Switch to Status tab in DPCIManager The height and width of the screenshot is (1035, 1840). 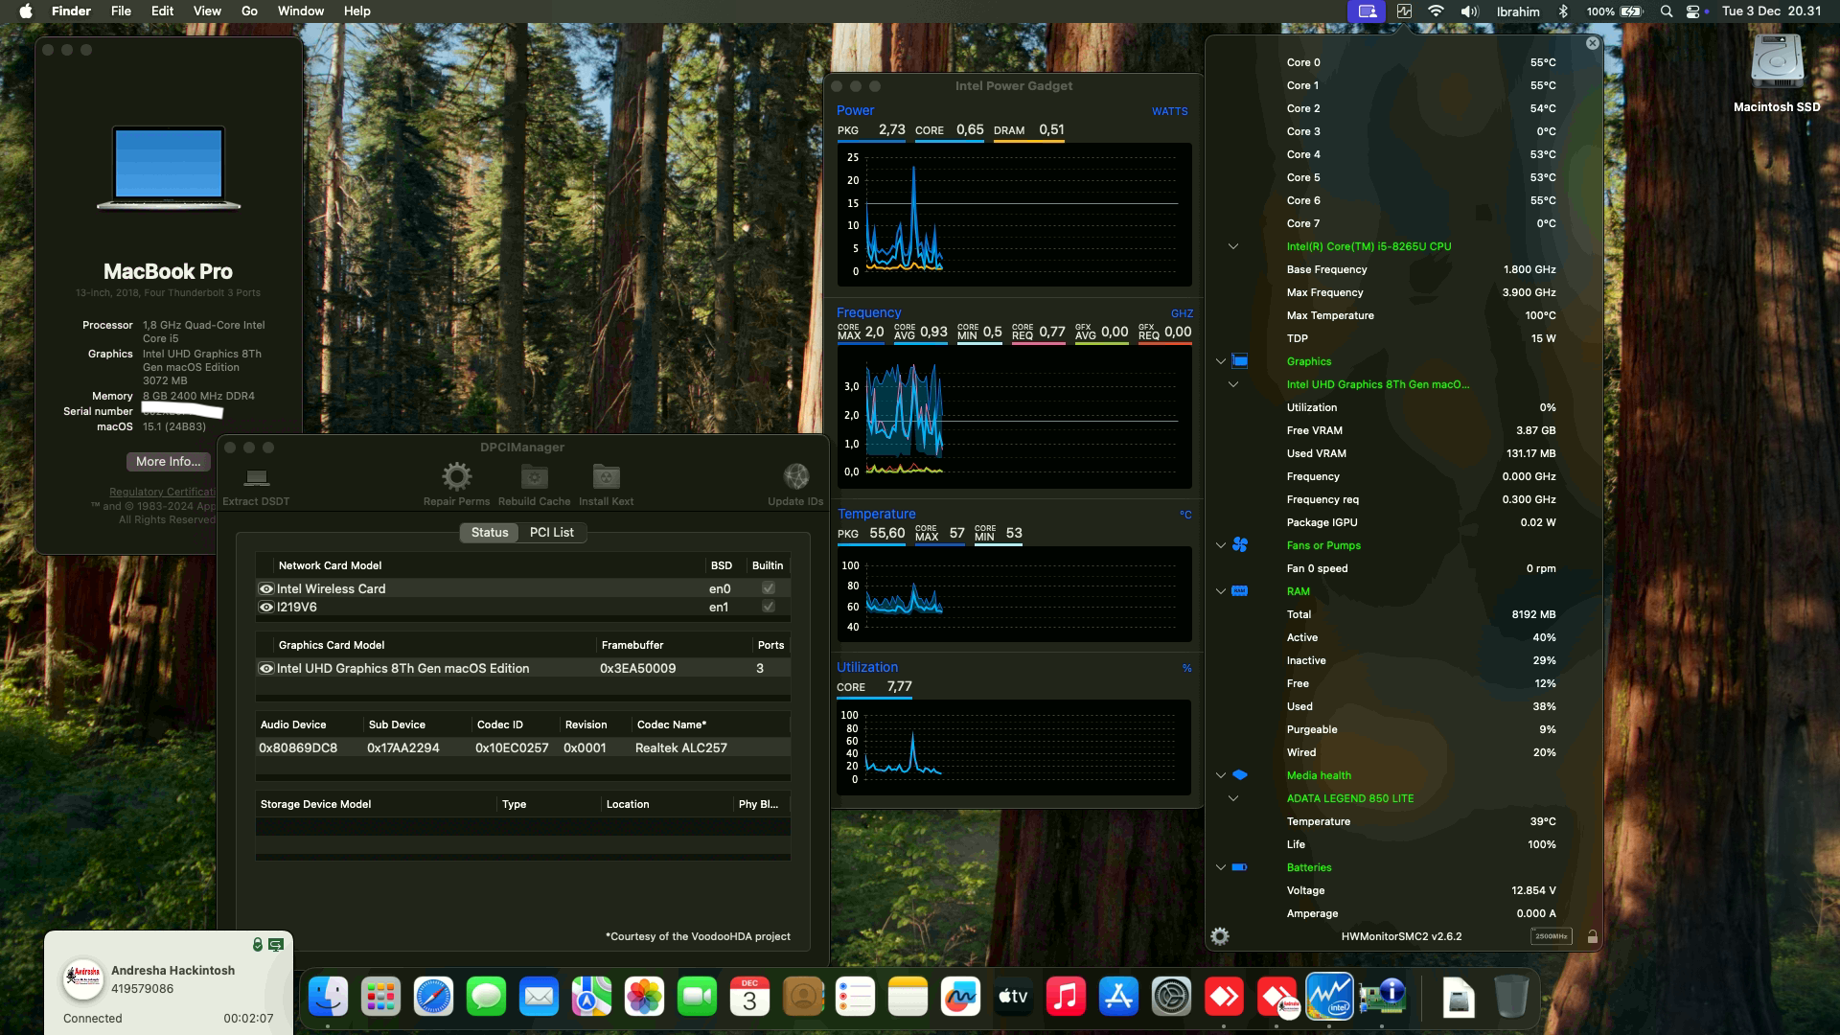click(489, 532)
